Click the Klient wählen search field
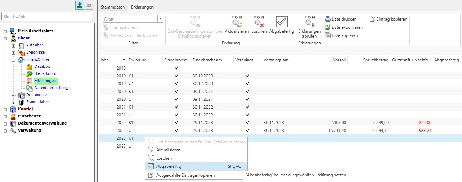This screenshot has height=182, width=462. pos(48,16)
